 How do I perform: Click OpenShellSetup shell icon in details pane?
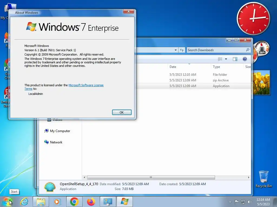(50, 187)
